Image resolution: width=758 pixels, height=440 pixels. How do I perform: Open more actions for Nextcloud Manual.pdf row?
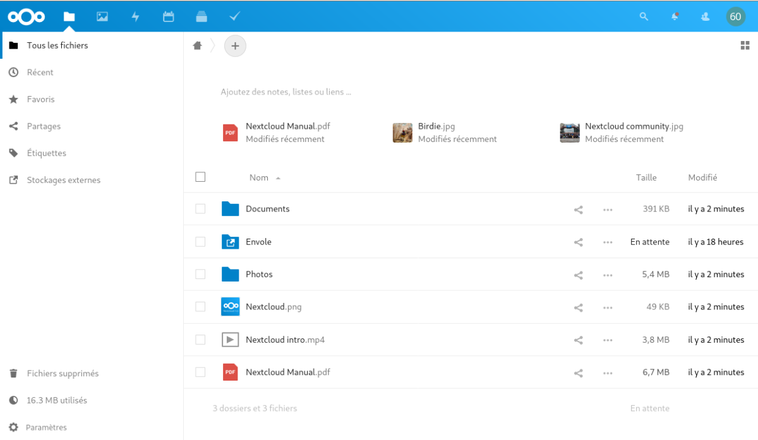coord(608,372)
